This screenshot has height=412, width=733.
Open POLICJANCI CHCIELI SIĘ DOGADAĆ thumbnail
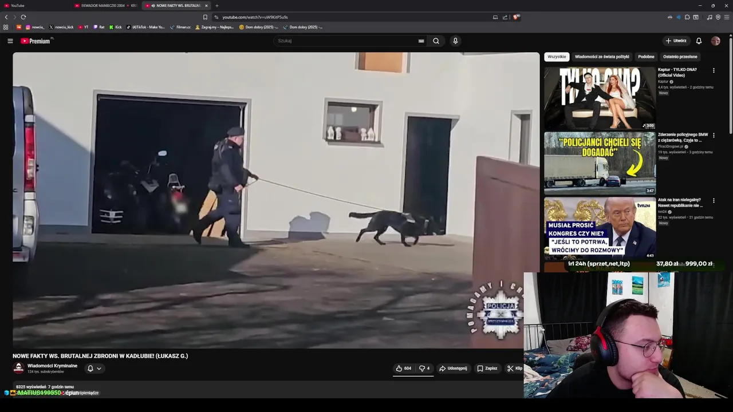coord(600,163)
